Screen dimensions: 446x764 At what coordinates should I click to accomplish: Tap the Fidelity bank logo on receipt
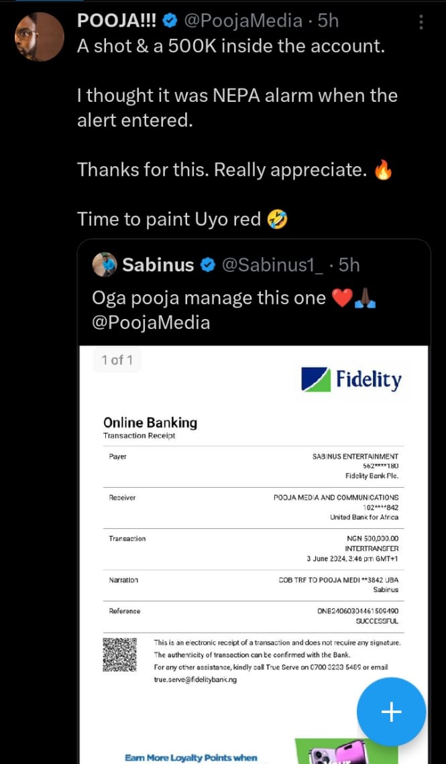(351, 380)
